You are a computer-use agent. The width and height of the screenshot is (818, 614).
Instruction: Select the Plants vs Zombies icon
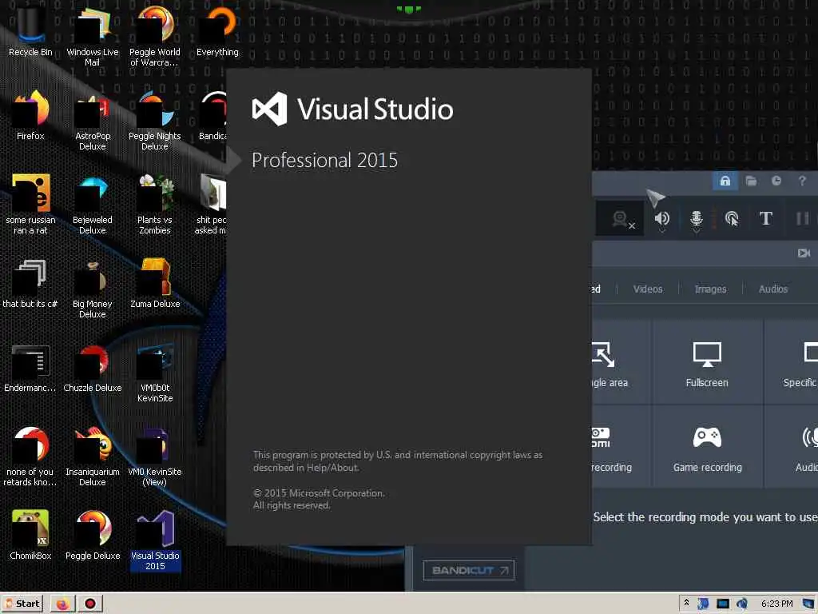click(x=154, y=204)
